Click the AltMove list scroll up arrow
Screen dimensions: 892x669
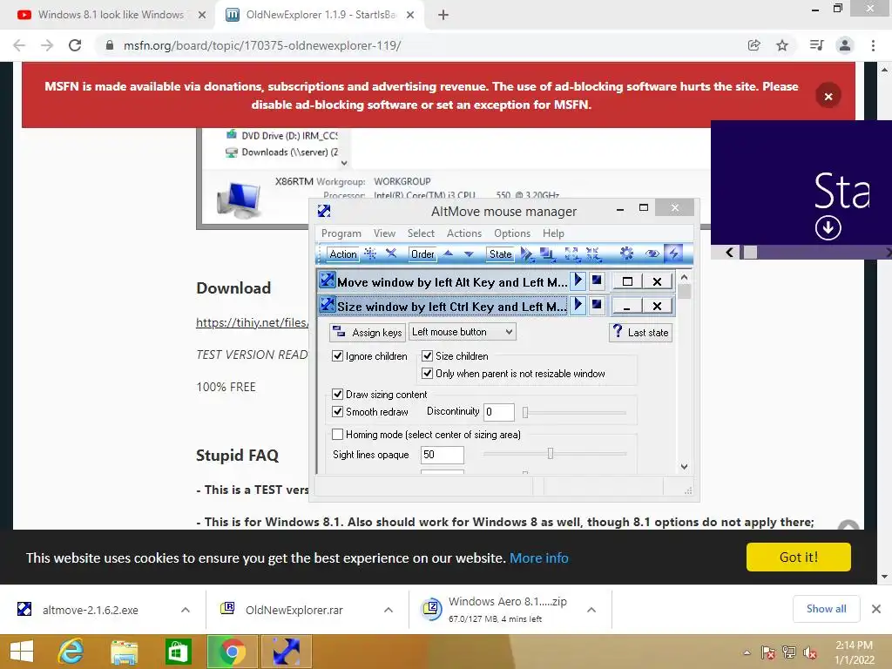pyautogui.click(x=685, y=277)
